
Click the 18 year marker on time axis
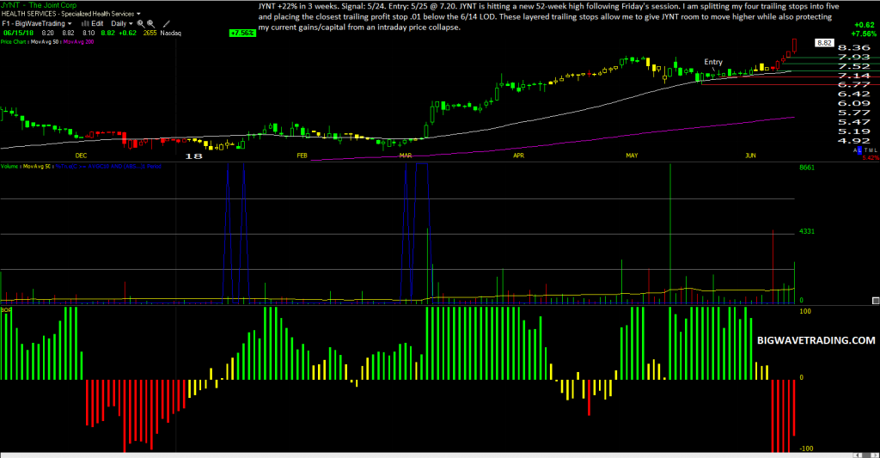pos(193,156)
